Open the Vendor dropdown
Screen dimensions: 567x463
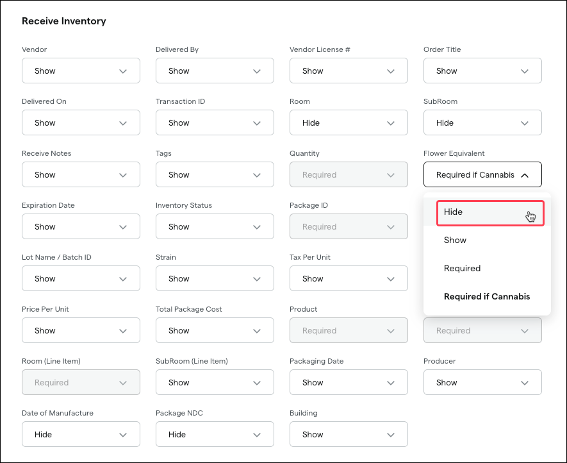click(81, 71)
